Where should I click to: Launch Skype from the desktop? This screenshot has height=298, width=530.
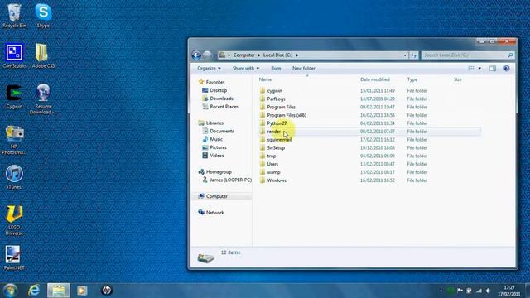point(43,16)
